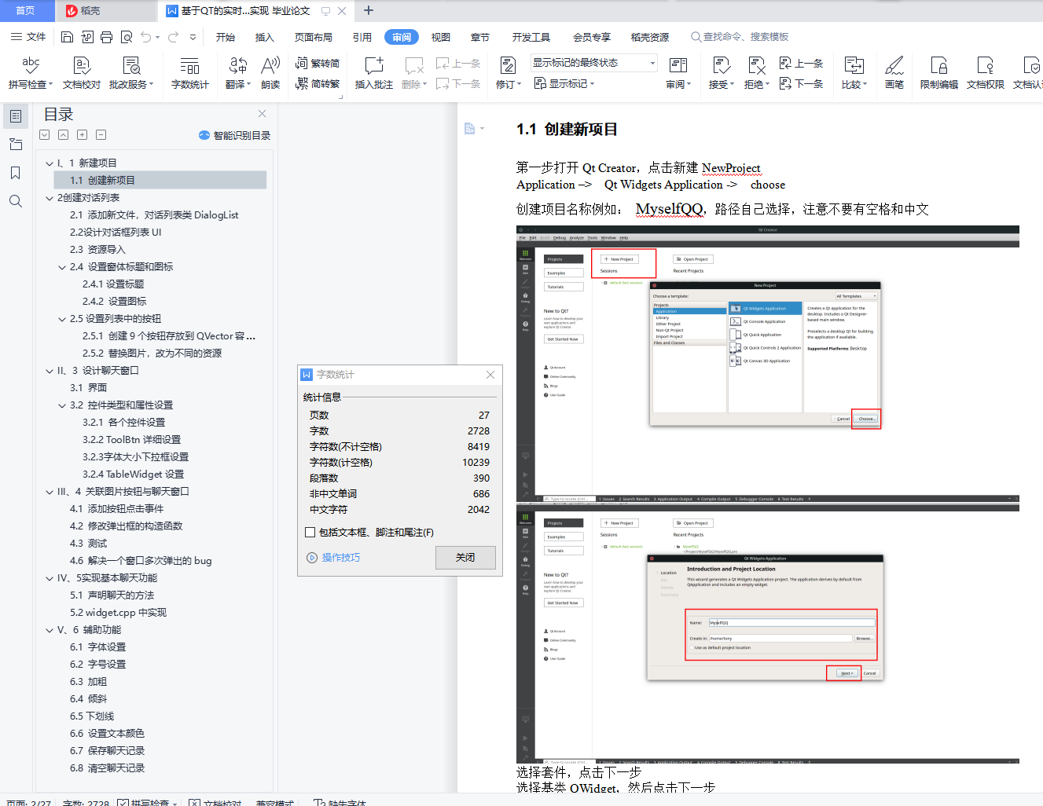This screenshot has height=806, width=1043.
Task: Open 限制编辑 restrict editing
Action: [x=939, y=72]
